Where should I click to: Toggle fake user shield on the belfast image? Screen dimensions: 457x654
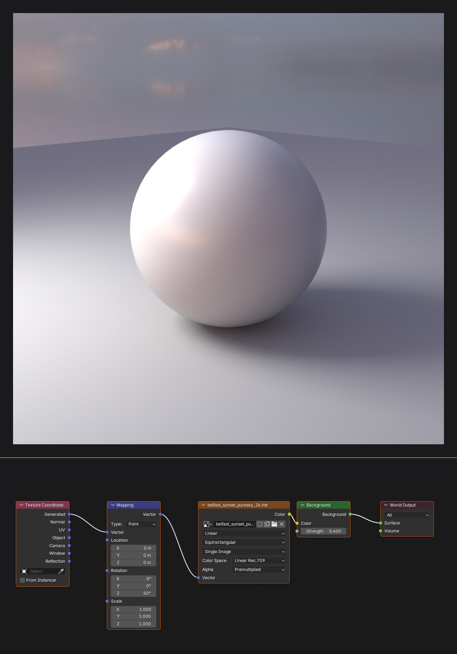[x=260, y=524]
